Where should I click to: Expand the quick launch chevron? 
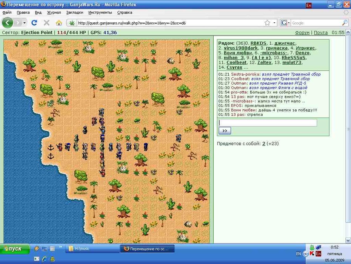coord(60,247)
